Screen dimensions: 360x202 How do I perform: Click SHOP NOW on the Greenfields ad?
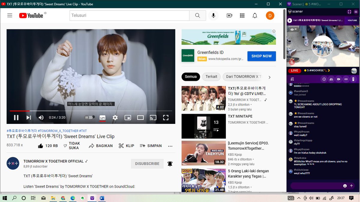pos(262,56)
